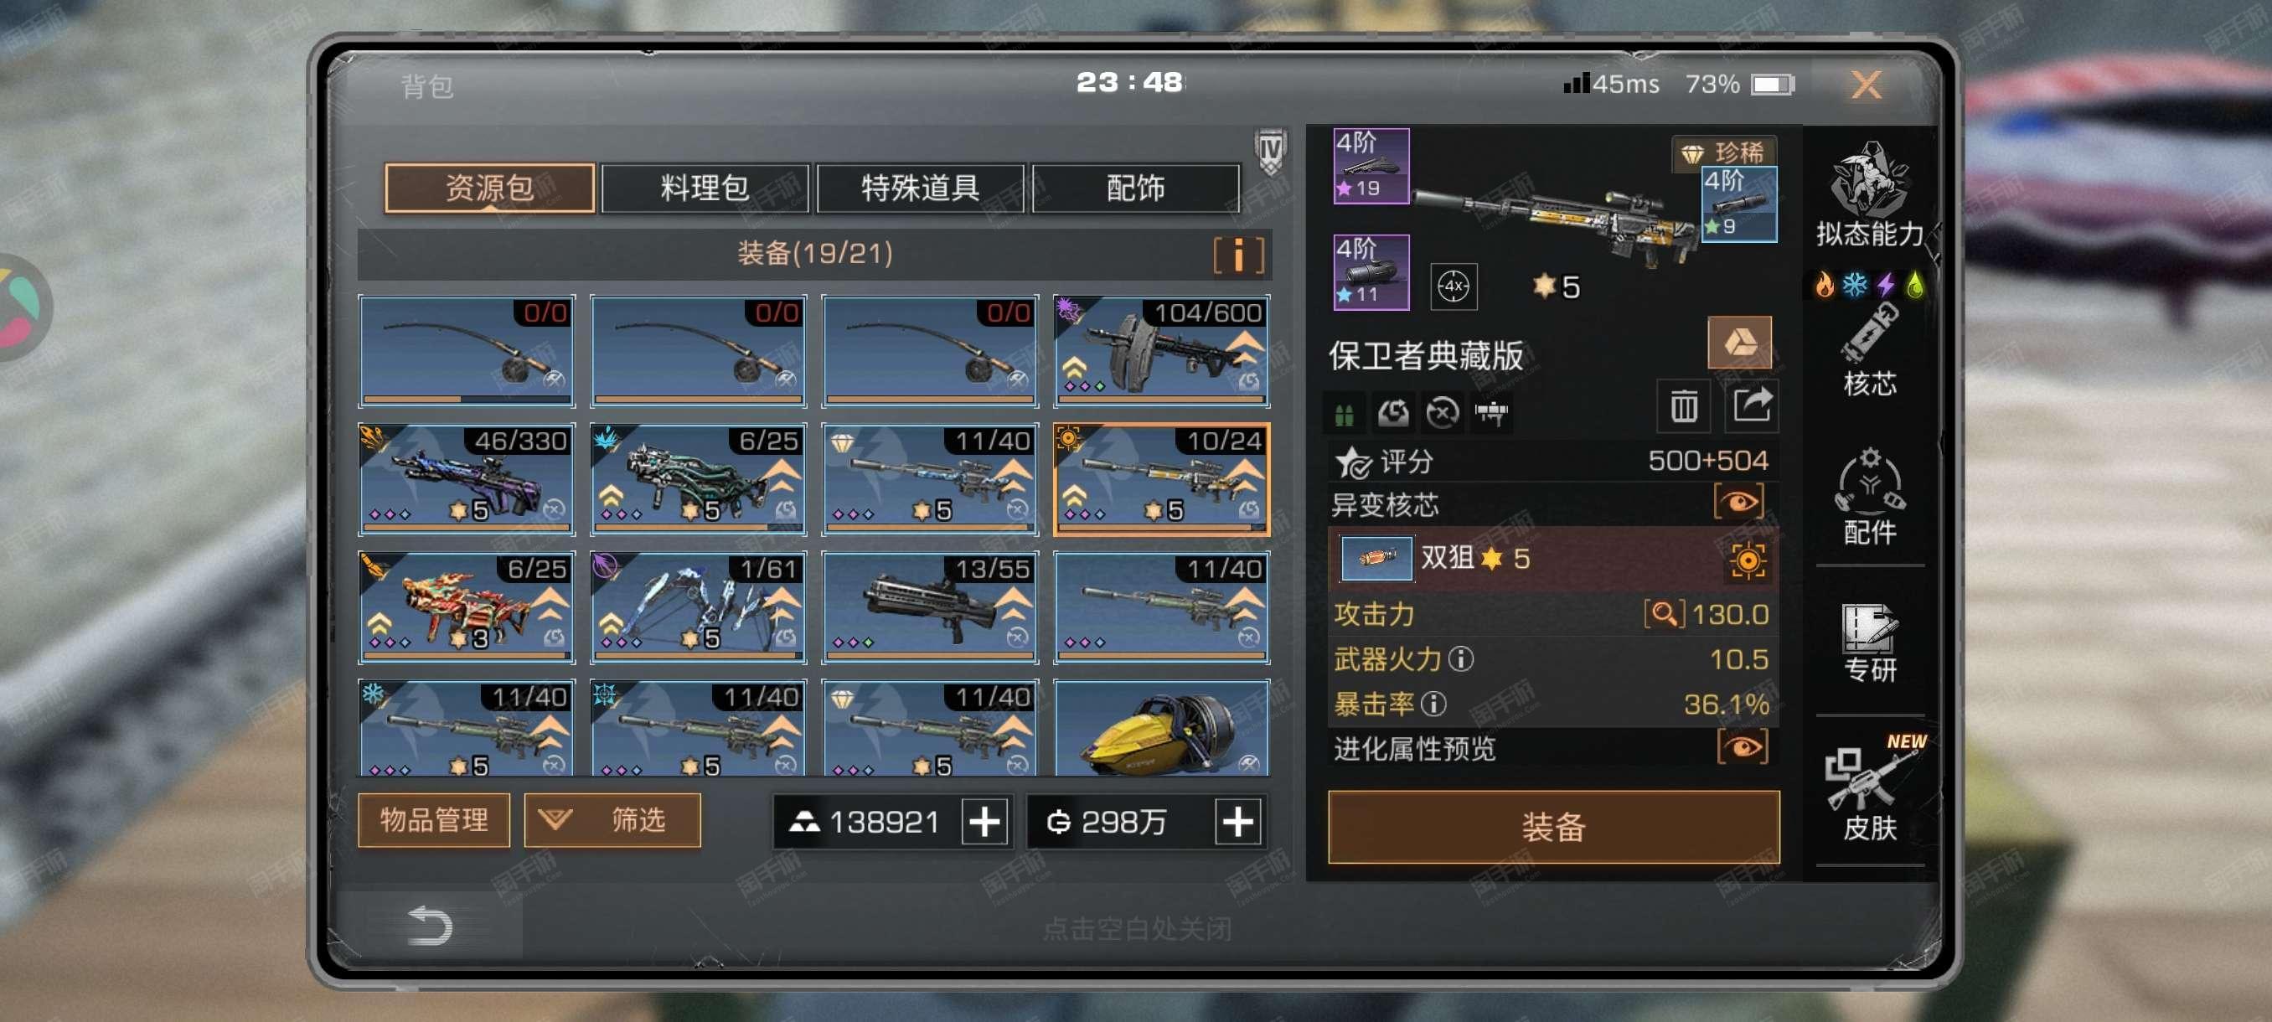This screenshot has height=1022, width=2272.
Task: Toggle the 进化属性预览 eye icon
Action: 1742,748
